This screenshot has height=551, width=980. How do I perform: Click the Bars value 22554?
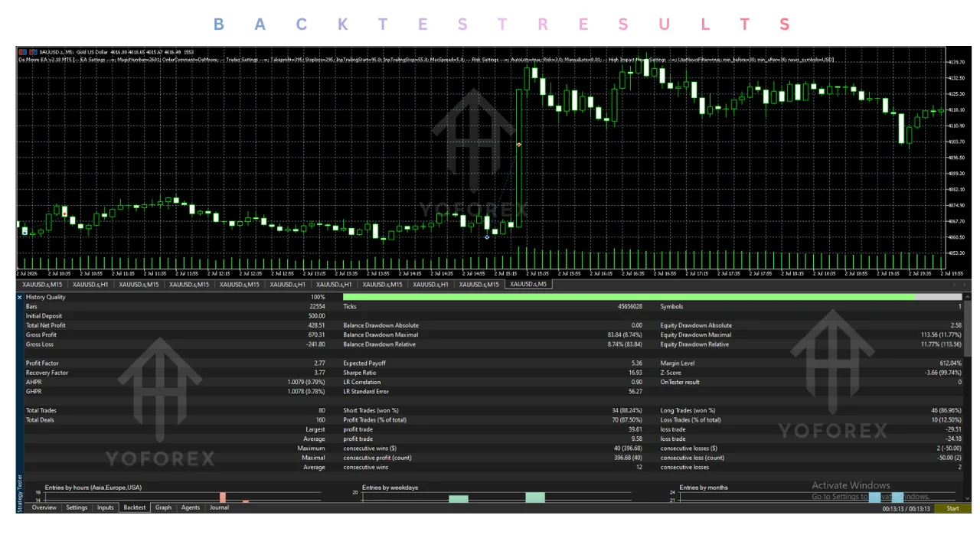[x=316, y=306]
